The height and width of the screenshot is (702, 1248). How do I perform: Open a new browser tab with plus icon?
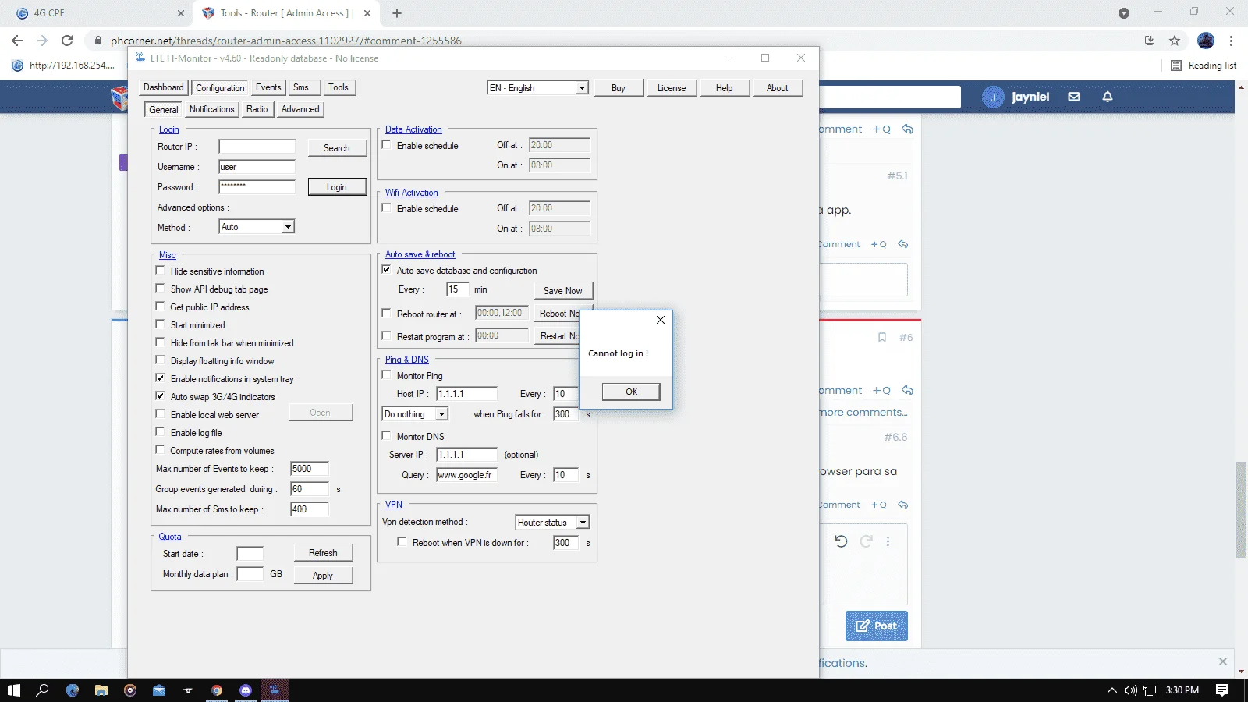[397, 13]
